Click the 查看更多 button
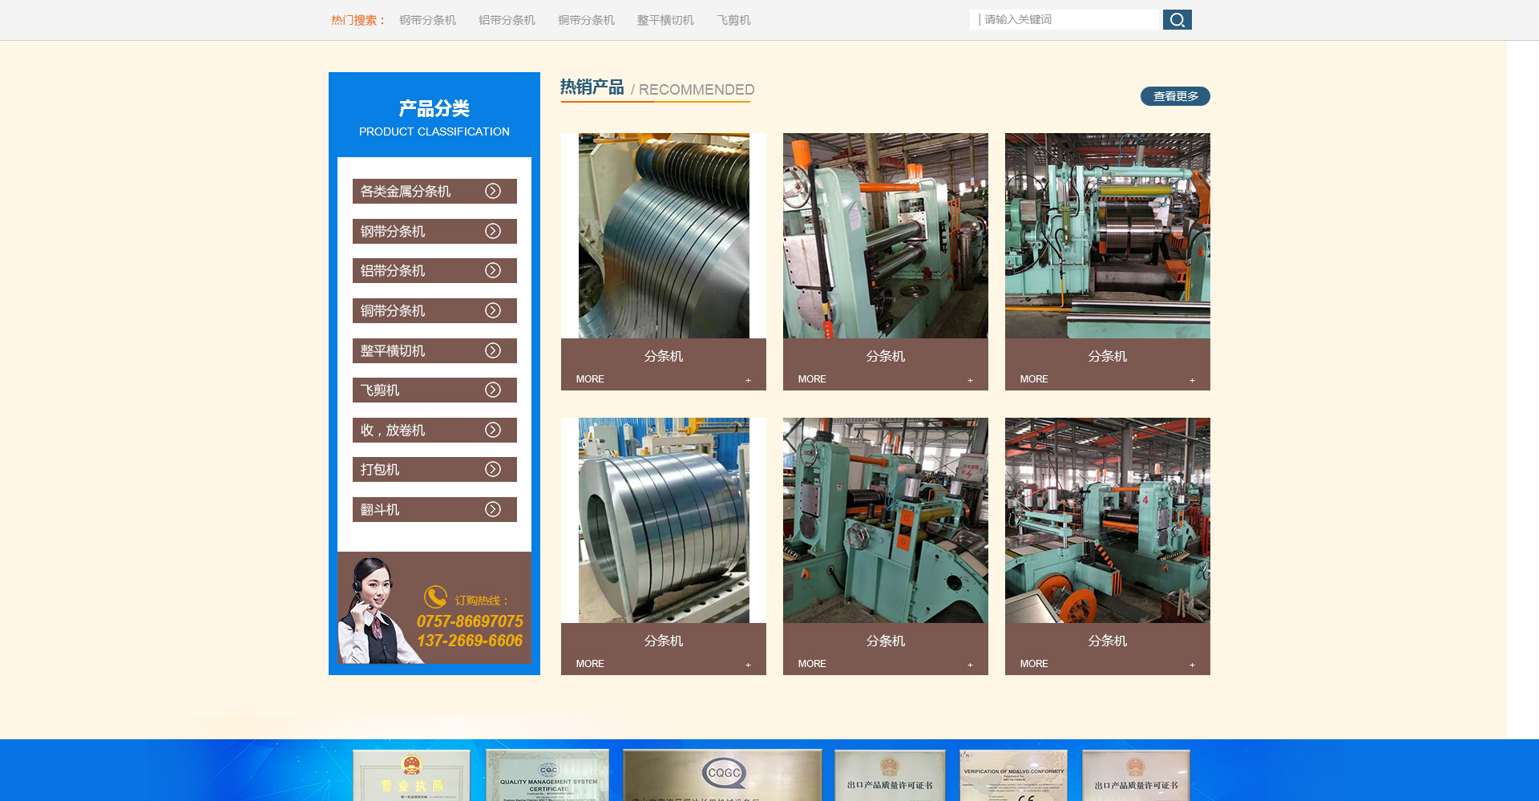 click(1175, 96)
